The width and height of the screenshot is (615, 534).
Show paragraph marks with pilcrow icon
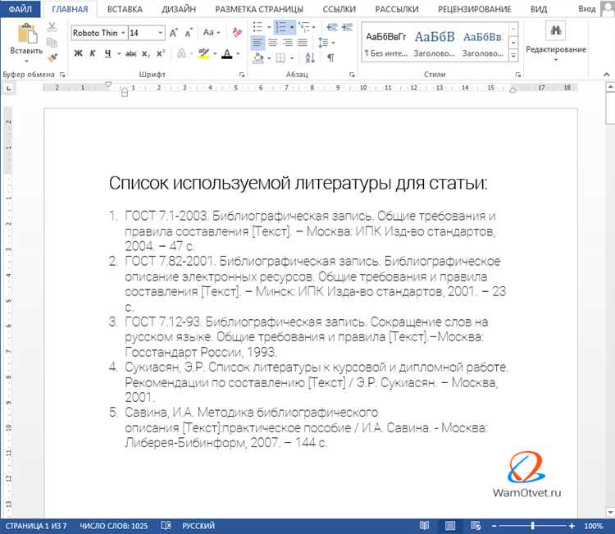[x=331, y=58]
